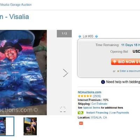This screenshot has height=140, width=140.
Task: Open Special Terms link
Action: click(x=92, y=108)
